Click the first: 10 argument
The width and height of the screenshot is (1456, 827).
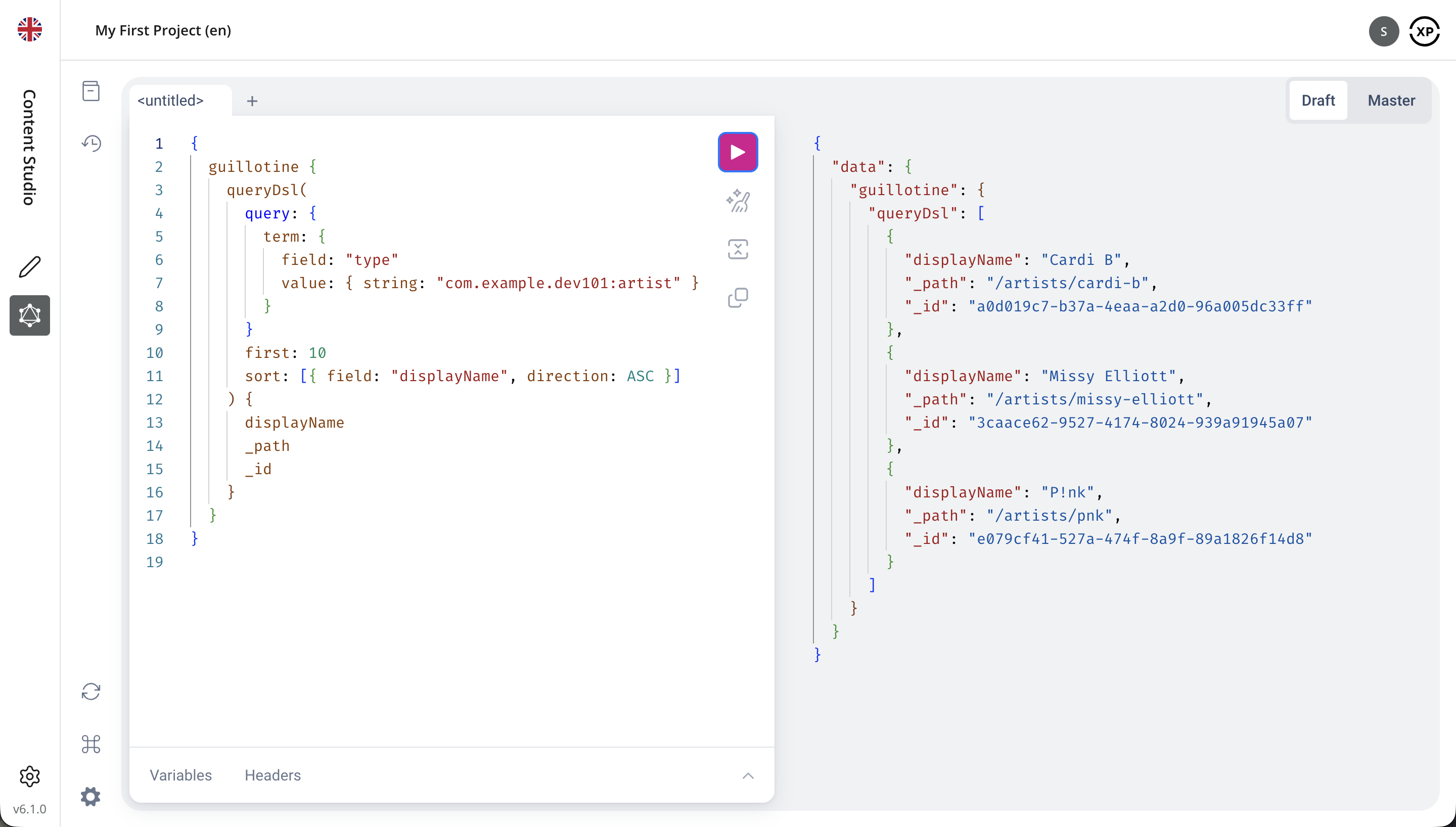pos(285,353)
